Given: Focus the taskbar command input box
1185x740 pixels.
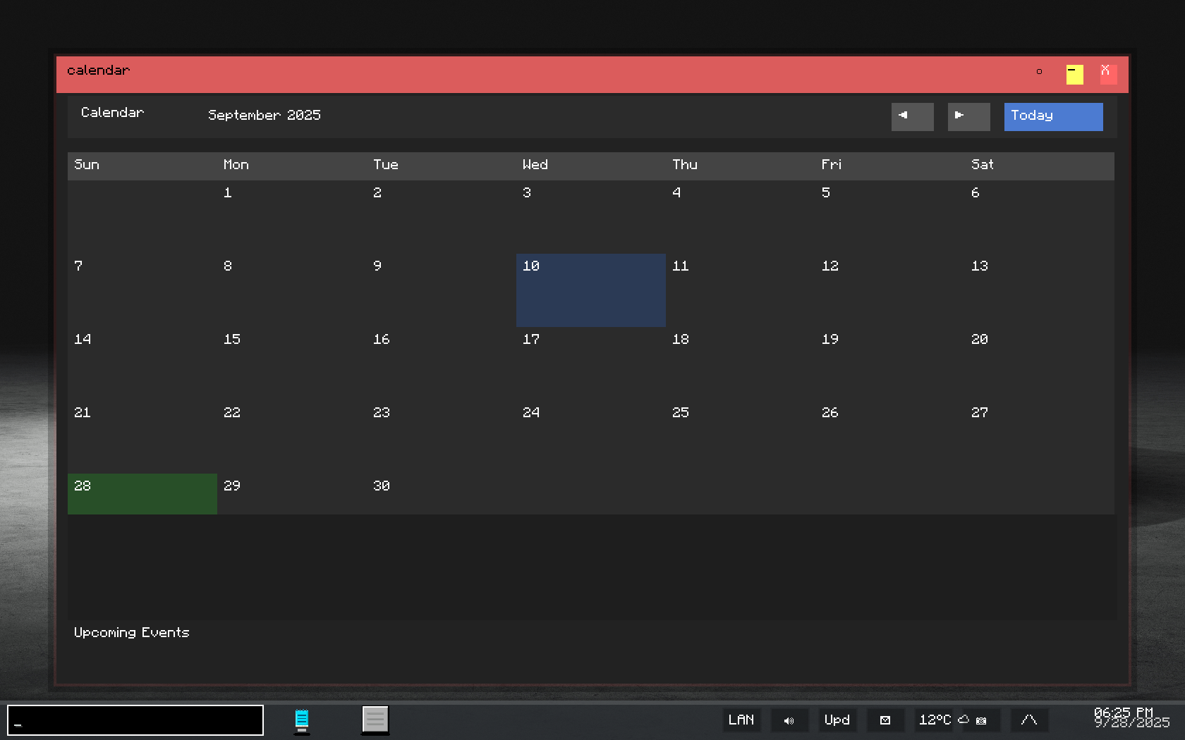Looking at the screenshot, I should point(135,720).
